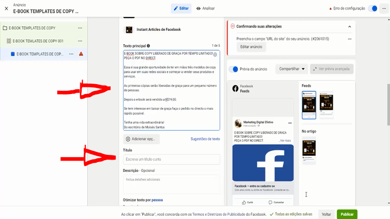390x219 pixels.
Task: Select the ad E-BOOK TEMPLATES DE COP...
Action: point(38,54)
